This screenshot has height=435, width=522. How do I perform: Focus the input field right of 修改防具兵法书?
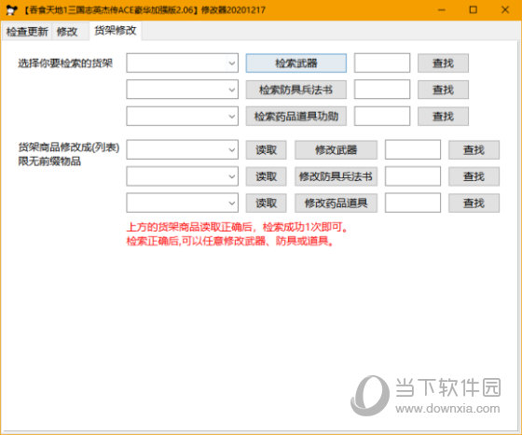[413, 176]
